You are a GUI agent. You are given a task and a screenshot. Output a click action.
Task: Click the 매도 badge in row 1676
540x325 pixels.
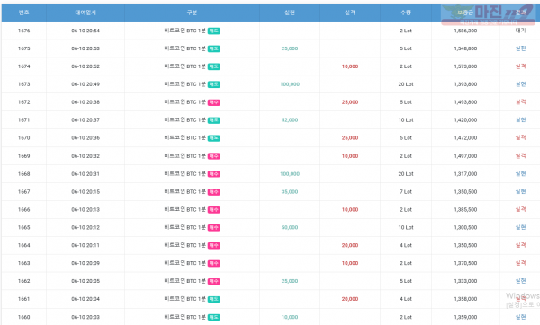click(214, 31)
